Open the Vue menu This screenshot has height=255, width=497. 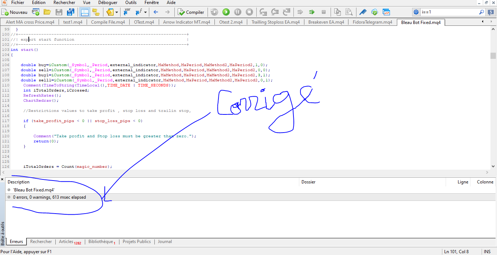click(x=87, y=3)
